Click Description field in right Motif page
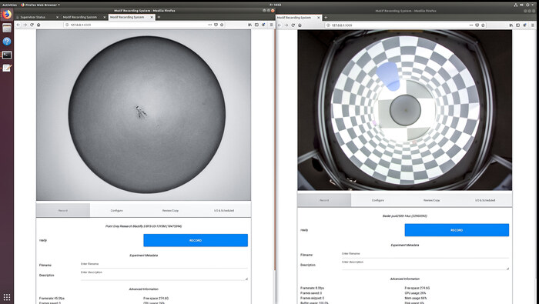 tap(425, 265)
